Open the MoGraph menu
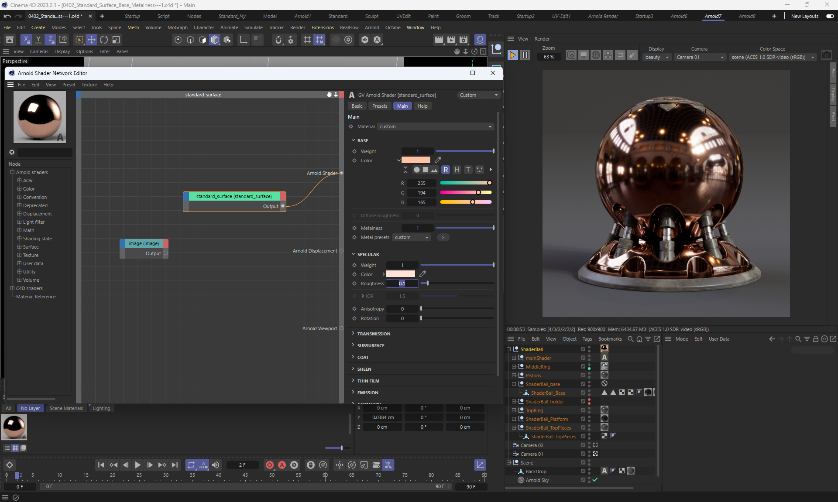Screen dimensions: 838x502 tap(177, 27)
